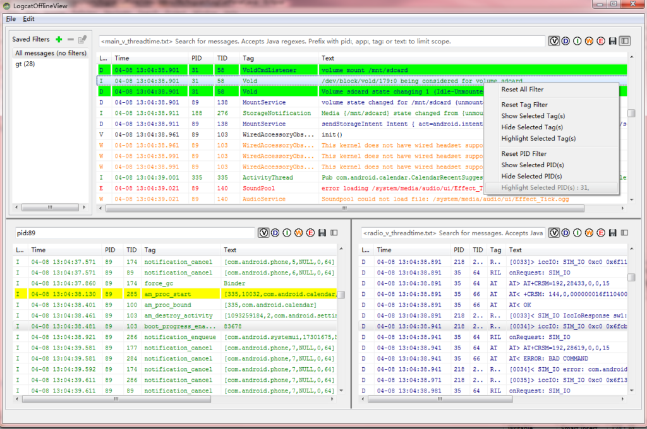Sort main log by Tag column header
Screen dimensions: 647x429
279,58
